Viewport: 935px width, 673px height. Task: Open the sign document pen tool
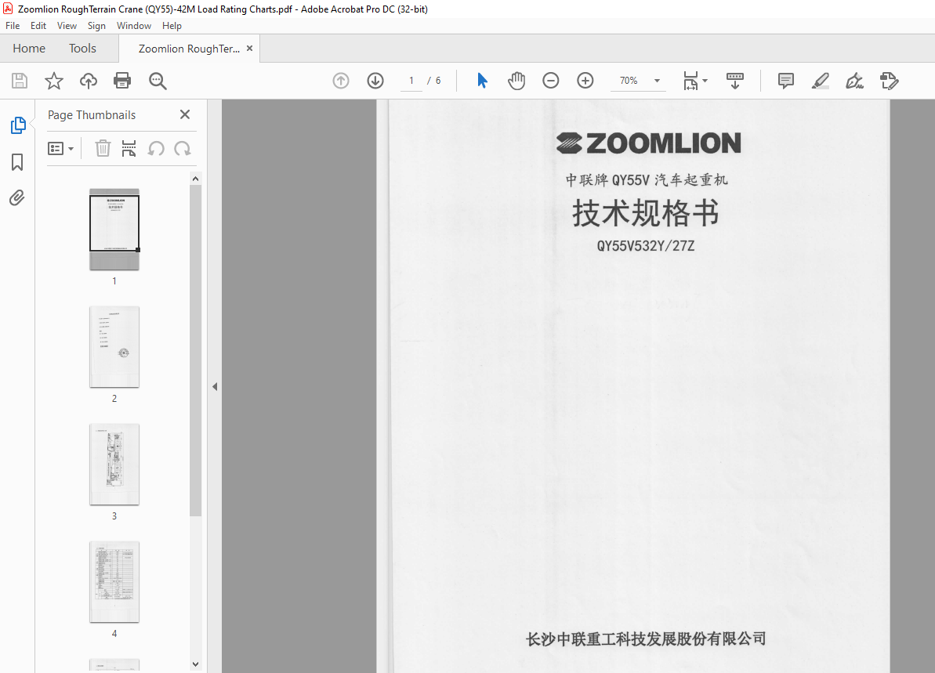(854, 81)
